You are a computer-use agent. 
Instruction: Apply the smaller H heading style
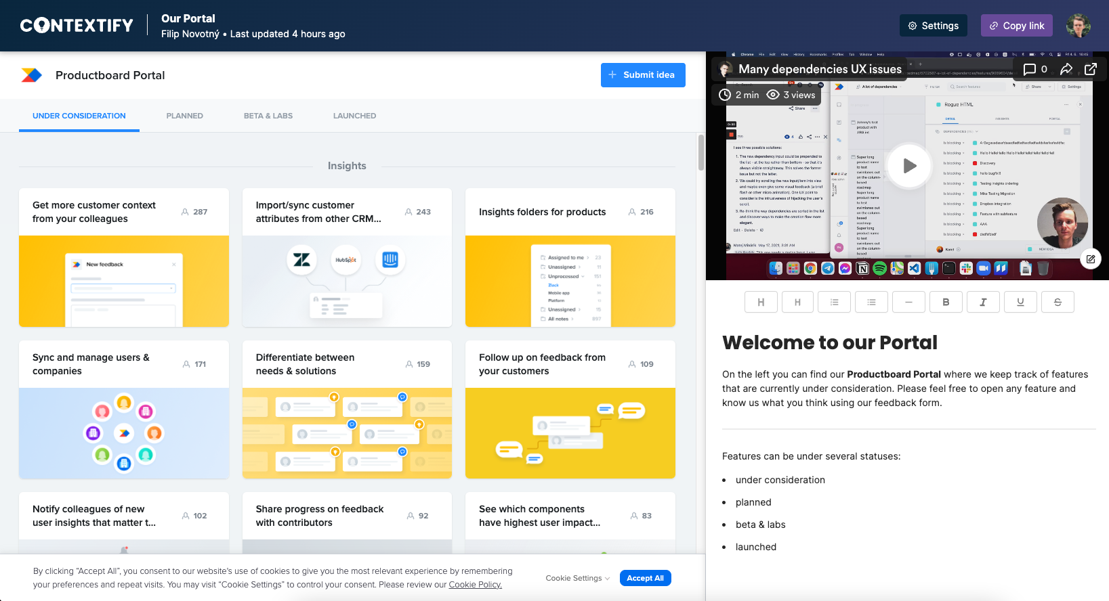797,303
